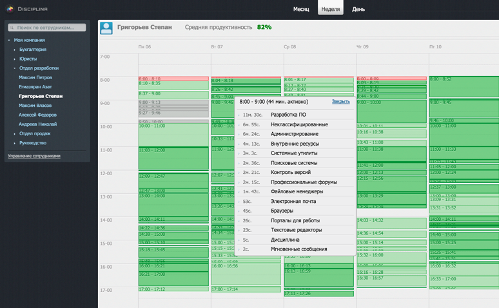499x308 pixels.
Task: Switch to the Месяц view tab
Action: coord(301,9)
